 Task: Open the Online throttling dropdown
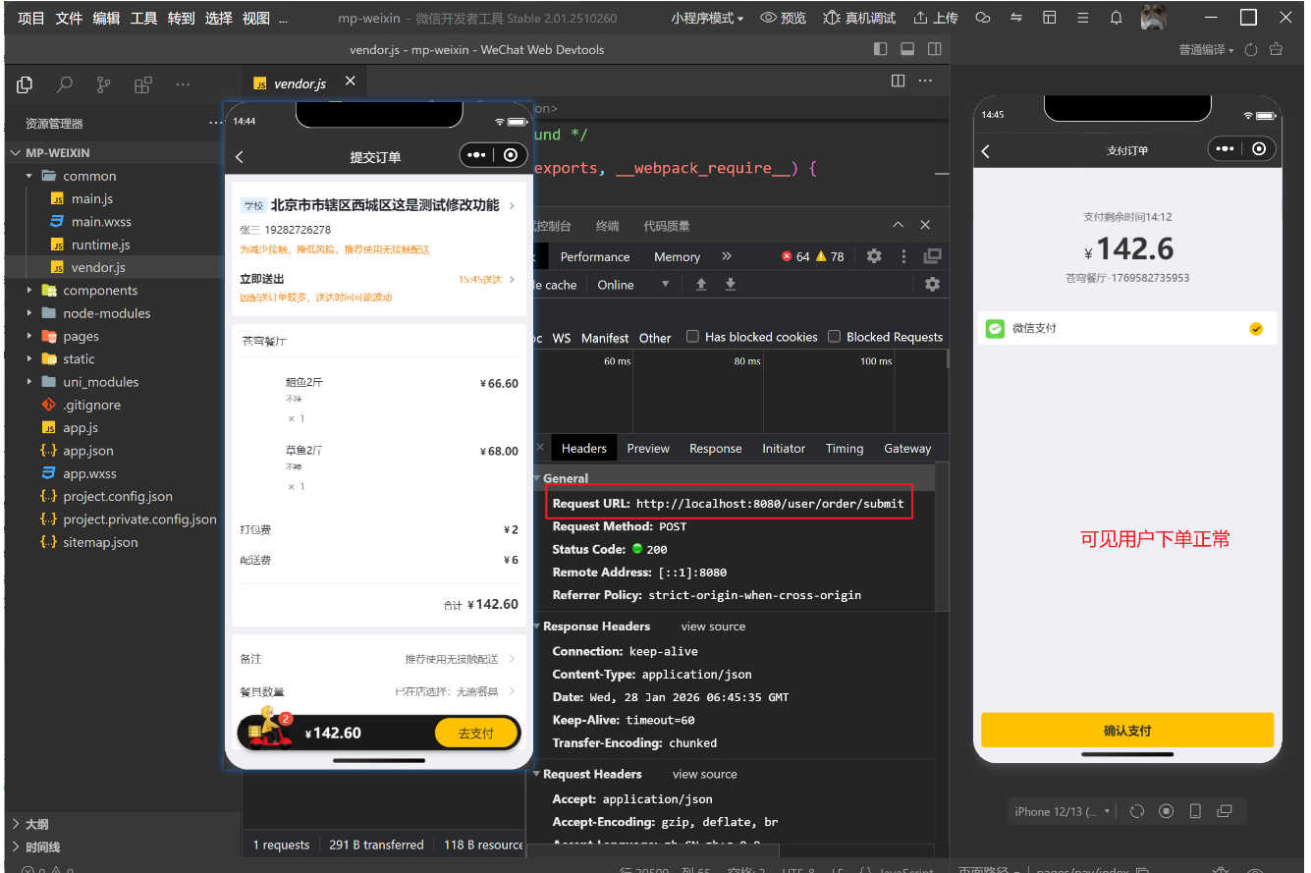coord(632,285)
